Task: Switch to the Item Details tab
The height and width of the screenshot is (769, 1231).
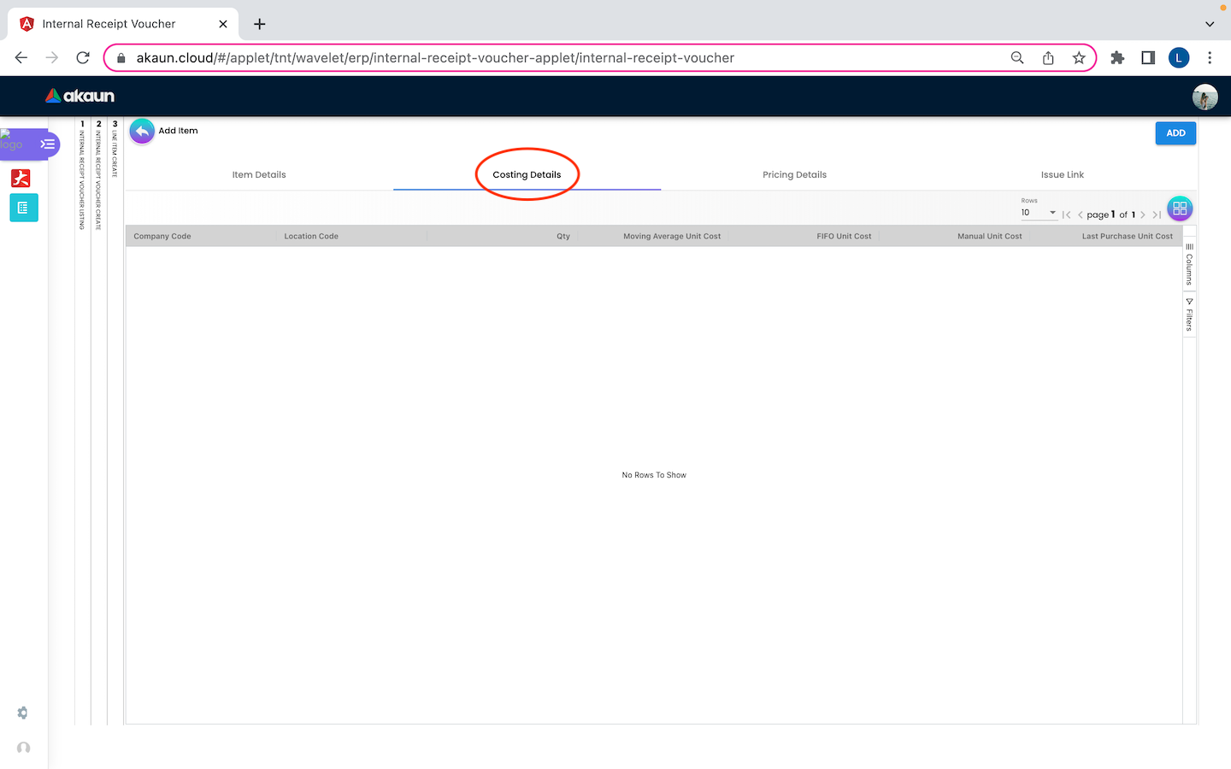Action: coord(259,175)
